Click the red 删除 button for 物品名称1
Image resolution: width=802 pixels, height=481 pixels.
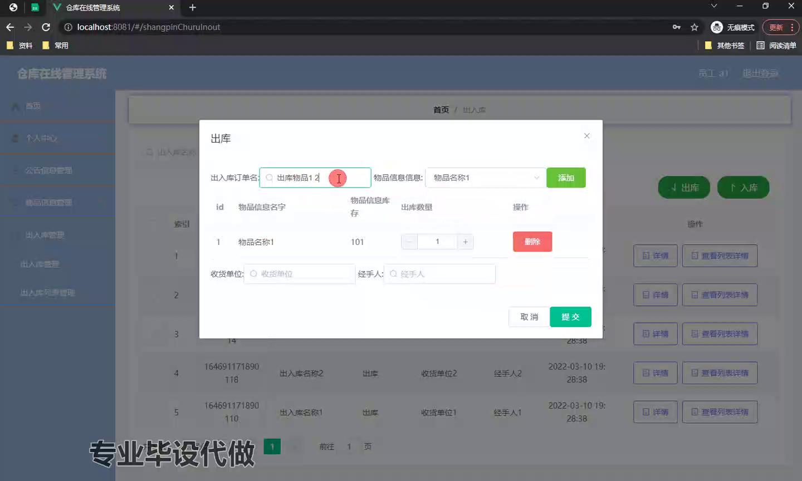tap(532, 242)
